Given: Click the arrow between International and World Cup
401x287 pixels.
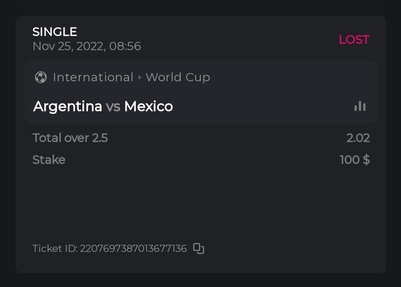Looking at the screenshot, I should (x=140, y=77).
